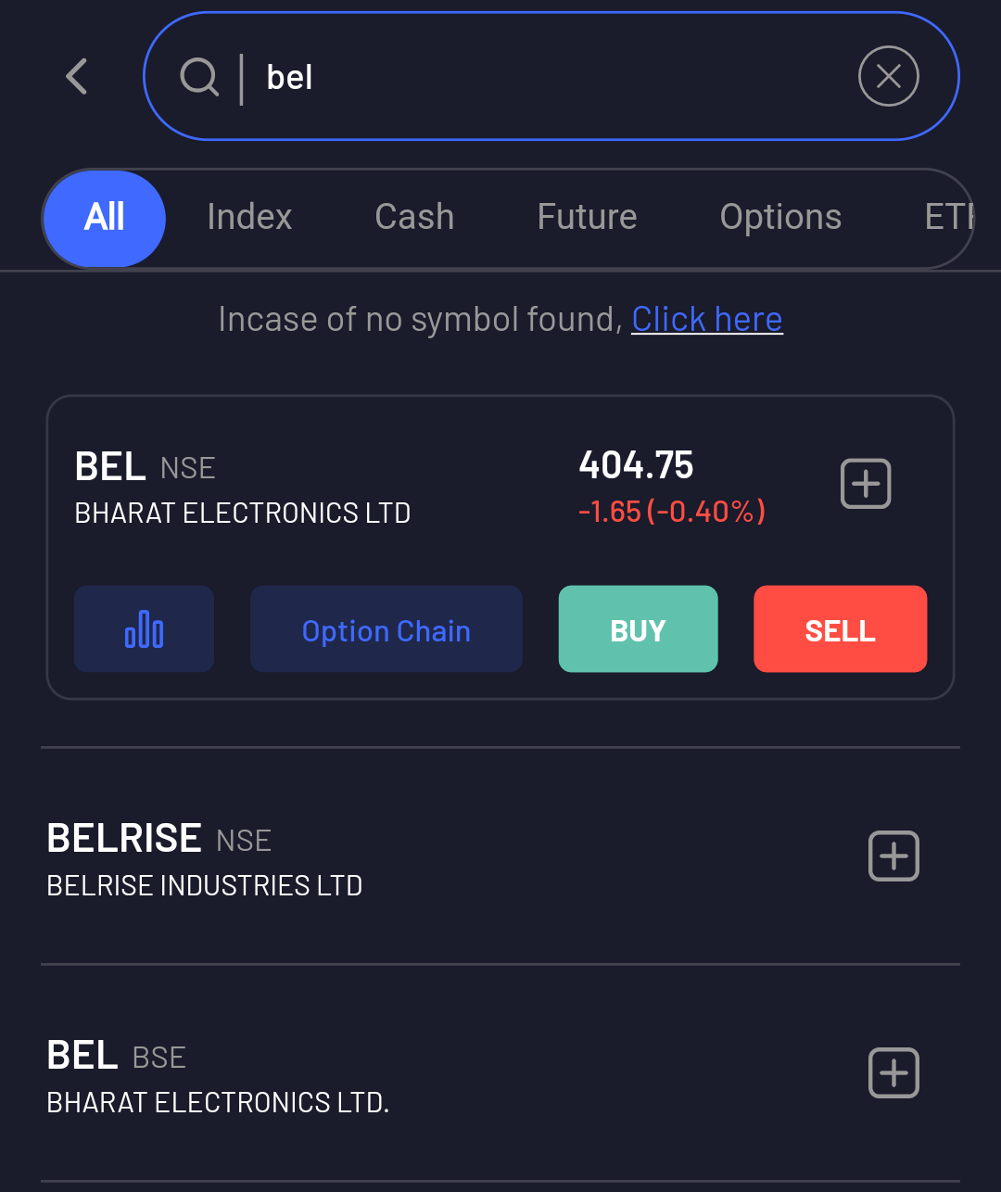Screen dimensions: 1001x1192
Task: Switch to the Index tab
Action: coord(249,218)
